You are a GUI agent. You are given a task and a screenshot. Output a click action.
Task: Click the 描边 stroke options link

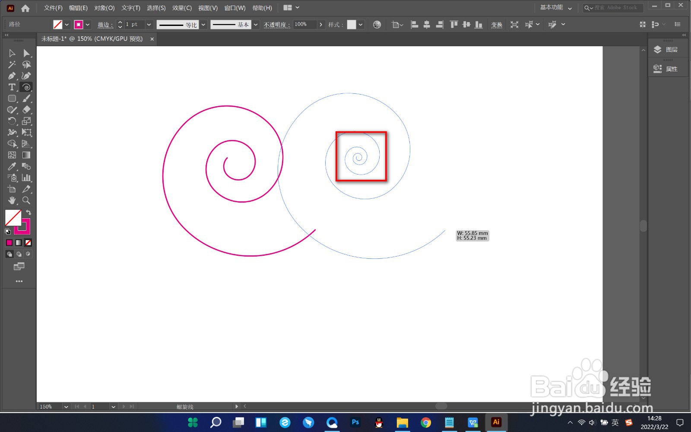(x=105, y=25)
